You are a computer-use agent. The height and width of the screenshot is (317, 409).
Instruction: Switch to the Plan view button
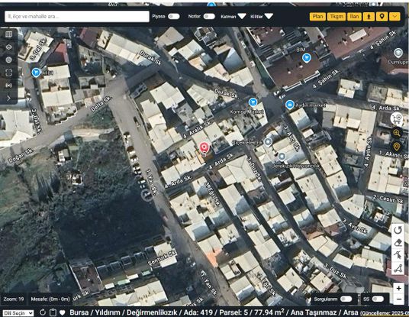317,17
